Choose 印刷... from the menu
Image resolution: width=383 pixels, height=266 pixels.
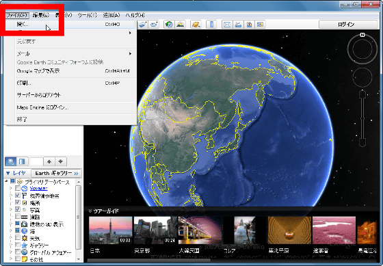pyautogui.click(x=75, y=83)
